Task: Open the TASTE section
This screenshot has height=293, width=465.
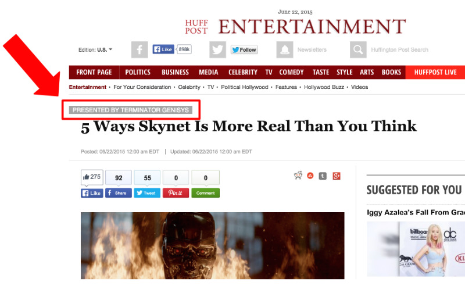Action: click(321, 72)
